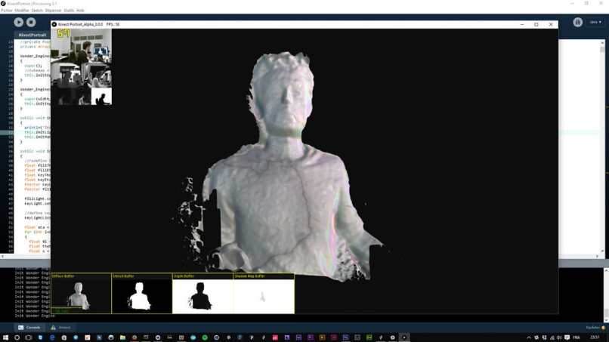Open the Windows Start menu
Screen dimensions: 609x342
[x=5, y=337]
